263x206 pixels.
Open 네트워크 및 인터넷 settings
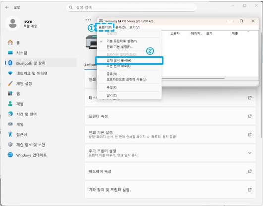pyautogui.click(x=41, y=73)
